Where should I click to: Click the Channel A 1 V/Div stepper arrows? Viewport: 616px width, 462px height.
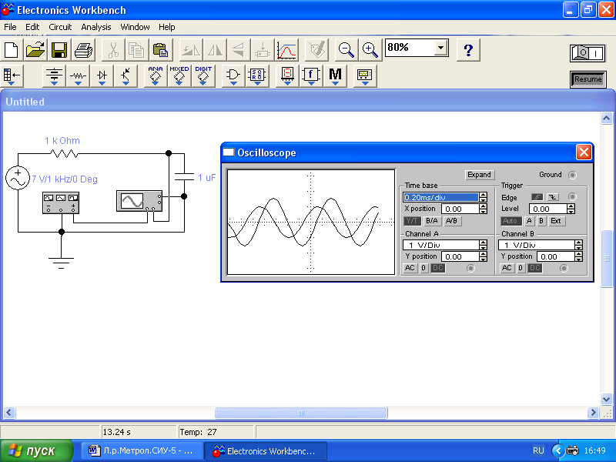(484, 245)
